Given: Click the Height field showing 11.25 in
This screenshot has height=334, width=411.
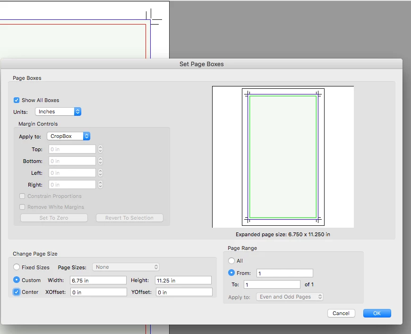Looking at the screenshot, I should tap(183, 280).
